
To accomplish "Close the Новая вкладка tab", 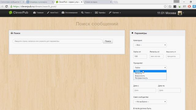I will coord(111,2).
